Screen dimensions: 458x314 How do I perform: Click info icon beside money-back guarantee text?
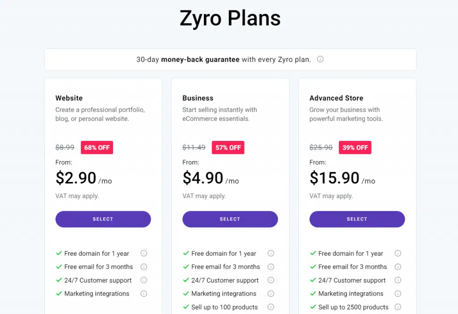click(x=320, y=59)
